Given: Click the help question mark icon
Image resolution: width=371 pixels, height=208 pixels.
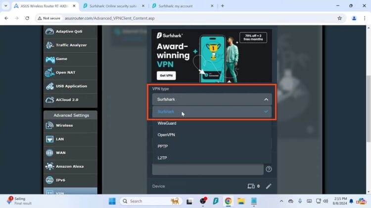Looking at the screenshot, I should (269, 169).
